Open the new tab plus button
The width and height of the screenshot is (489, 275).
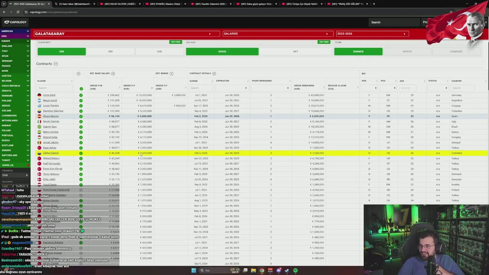(x=374, y=4)
